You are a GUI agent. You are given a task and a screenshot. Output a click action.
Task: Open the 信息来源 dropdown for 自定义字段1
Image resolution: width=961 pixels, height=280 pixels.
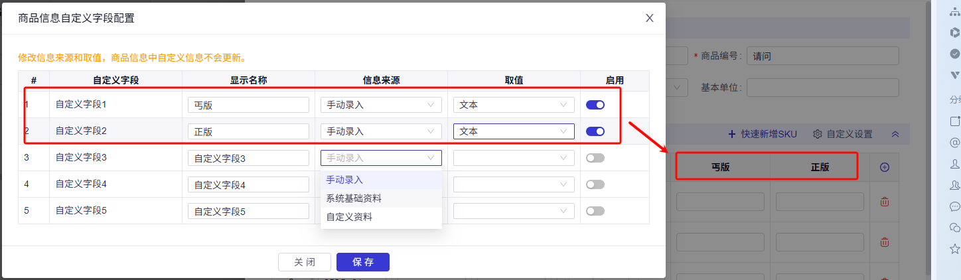381,105
